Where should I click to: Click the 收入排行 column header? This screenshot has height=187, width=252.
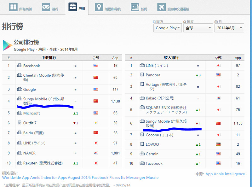(171, 58)
